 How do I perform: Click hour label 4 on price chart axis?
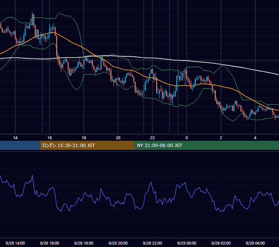tap(255, 138)
